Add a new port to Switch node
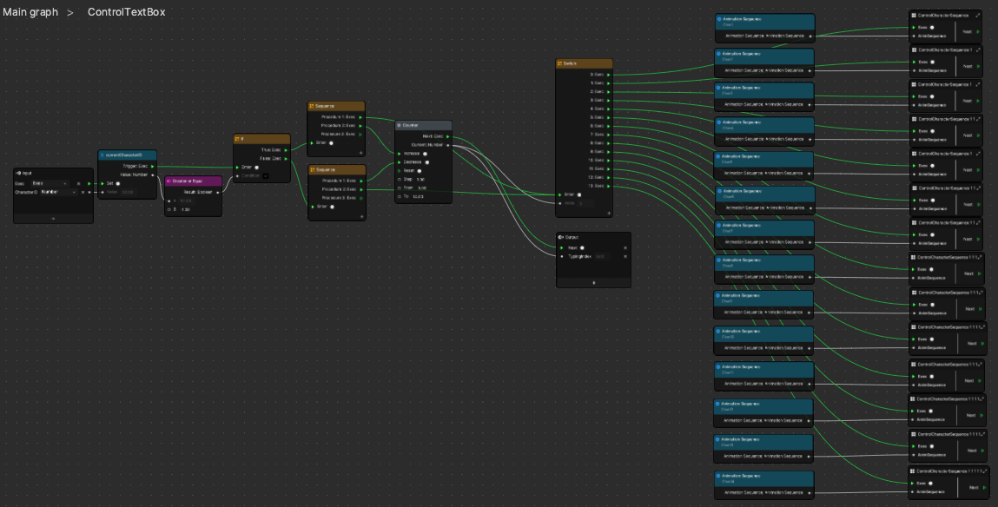 (609, 213)
